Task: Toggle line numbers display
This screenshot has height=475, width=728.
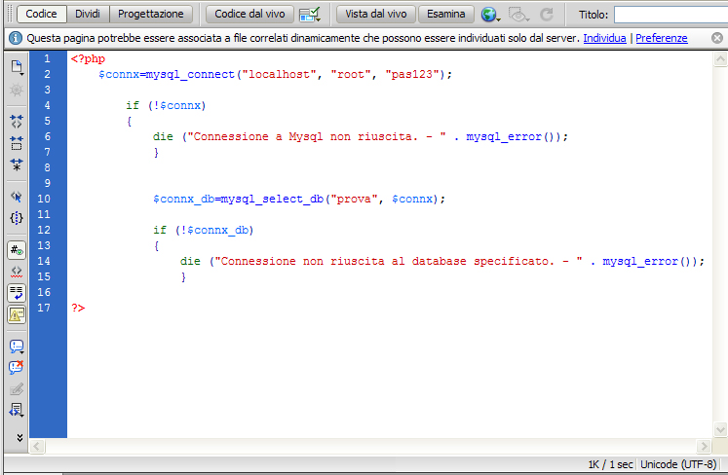Action: click(x=17, y=250)
